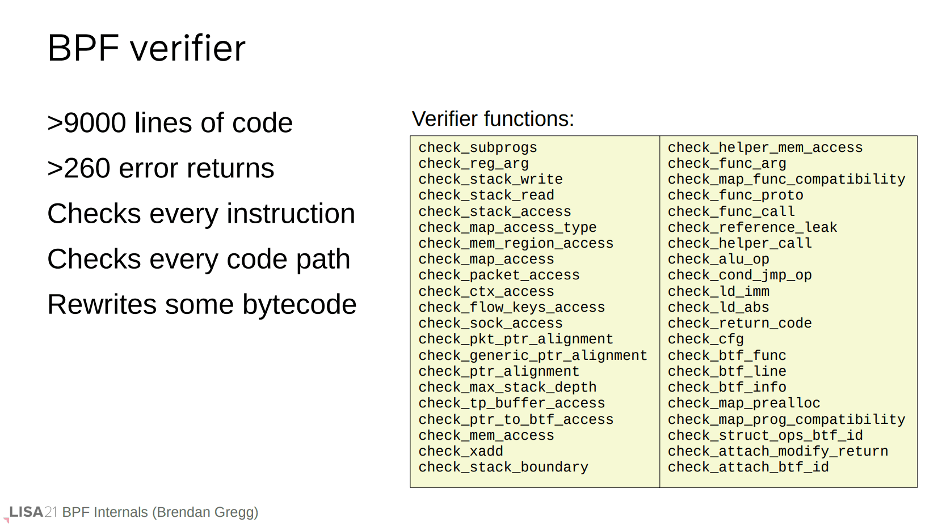Screen dimensions: 938x527
Task: Click check_subprogs in the function list
Action: pyautogui.click(x=477, y=147)
